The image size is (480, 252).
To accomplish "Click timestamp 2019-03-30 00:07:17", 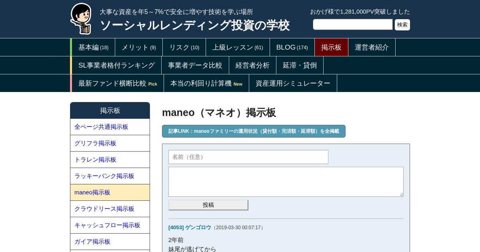I will pyautogui.click(x=238, y=228).
